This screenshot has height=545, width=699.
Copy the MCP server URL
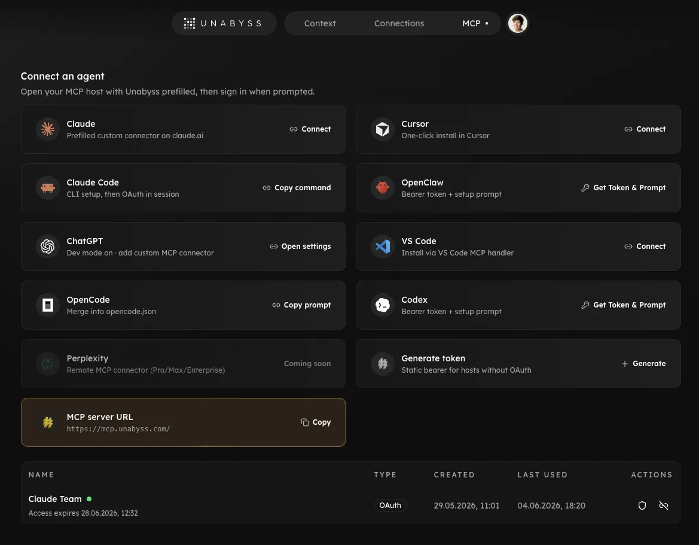tap(316, 422)
